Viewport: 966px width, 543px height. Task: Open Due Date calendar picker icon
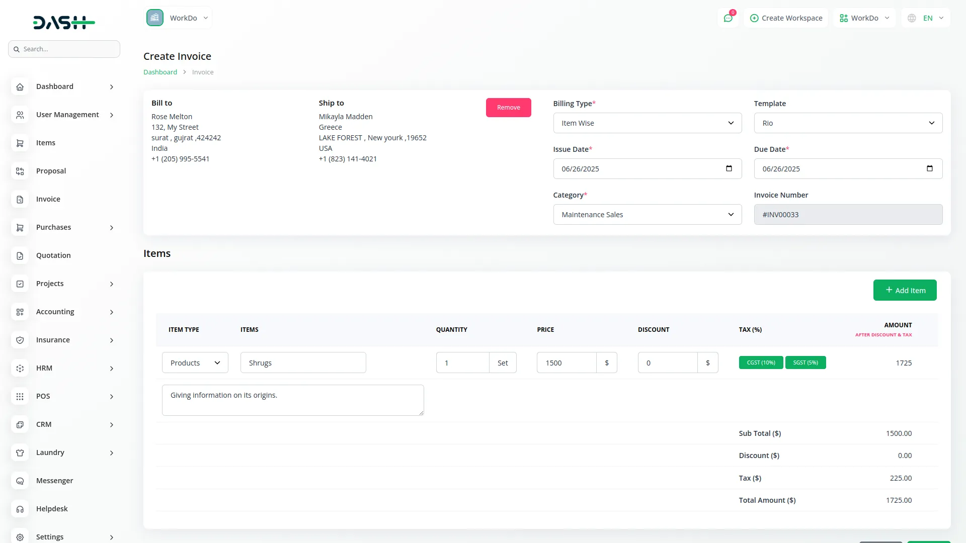point(929,168)
